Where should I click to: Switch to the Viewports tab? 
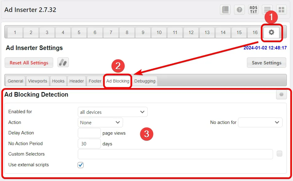coord(38,81)
